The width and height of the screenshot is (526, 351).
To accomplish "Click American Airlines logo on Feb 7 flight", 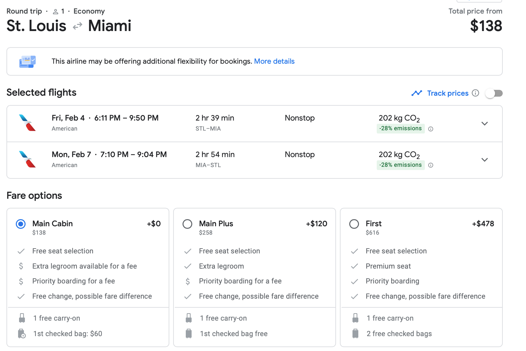I will tap(27, 159).
